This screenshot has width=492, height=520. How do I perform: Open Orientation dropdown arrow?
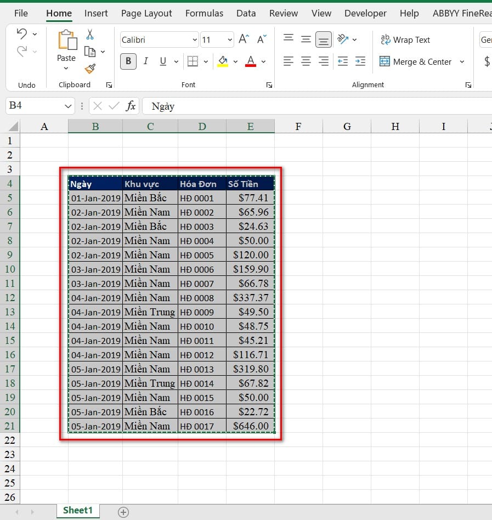[x=354, y=39]
